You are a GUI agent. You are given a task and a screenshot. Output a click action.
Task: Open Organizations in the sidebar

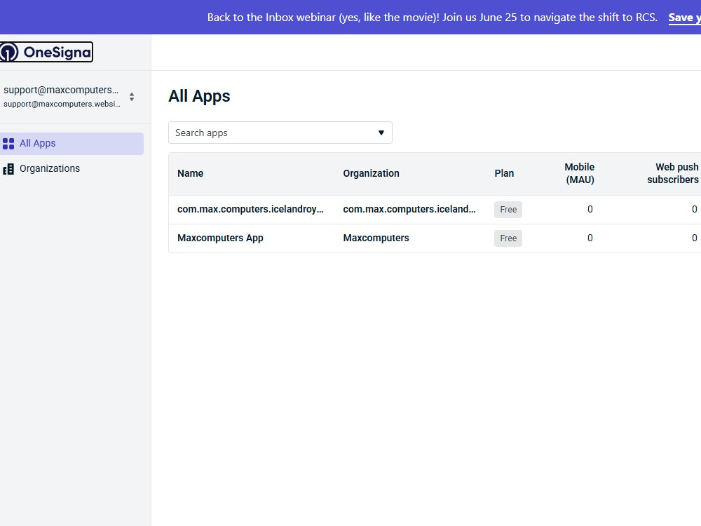[x=72, y=168]
